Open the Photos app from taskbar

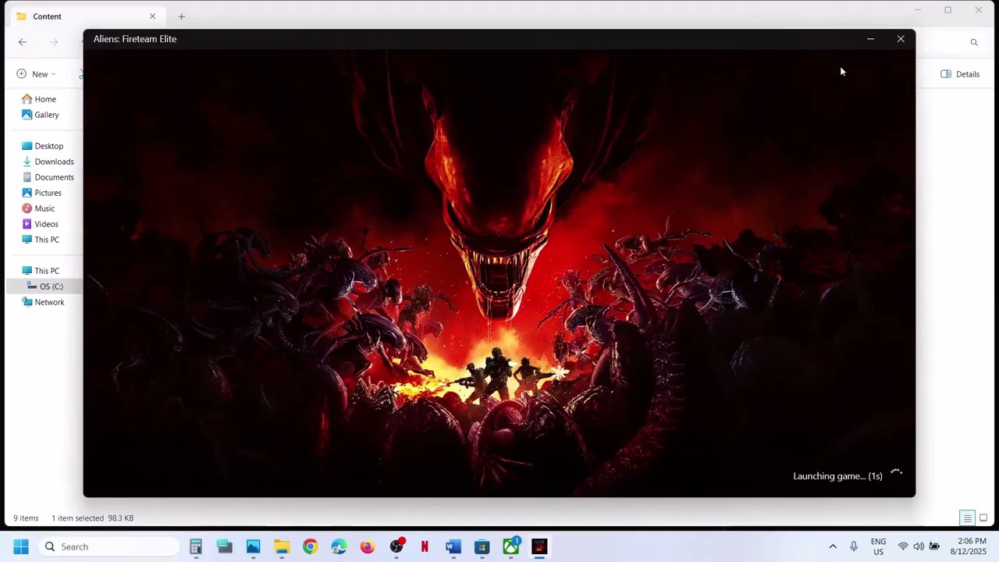pyautogui.click(x=253, y=546)
